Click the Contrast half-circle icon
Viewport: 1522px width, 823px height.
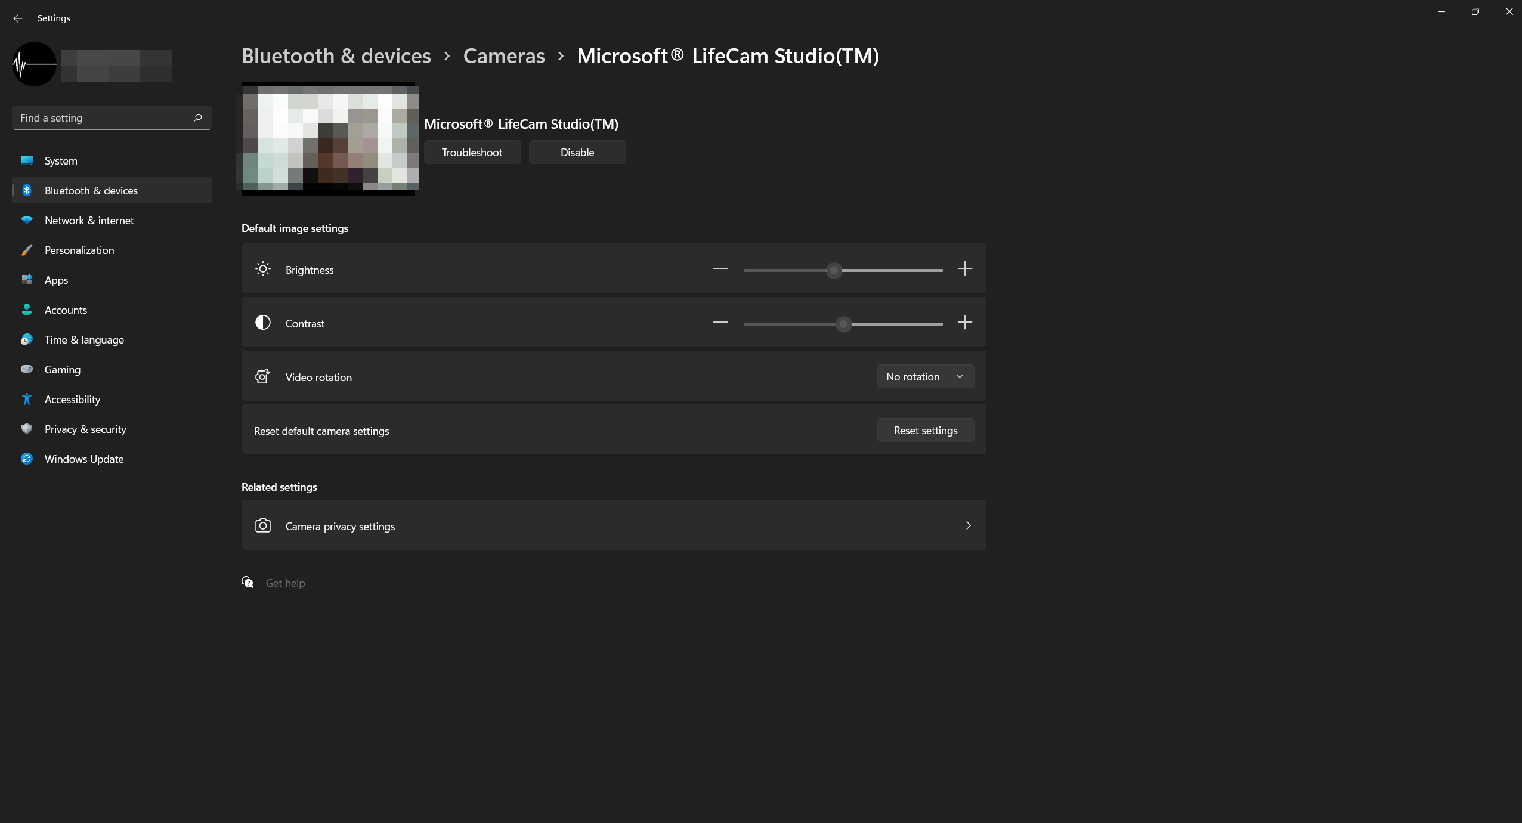[263, 323]
